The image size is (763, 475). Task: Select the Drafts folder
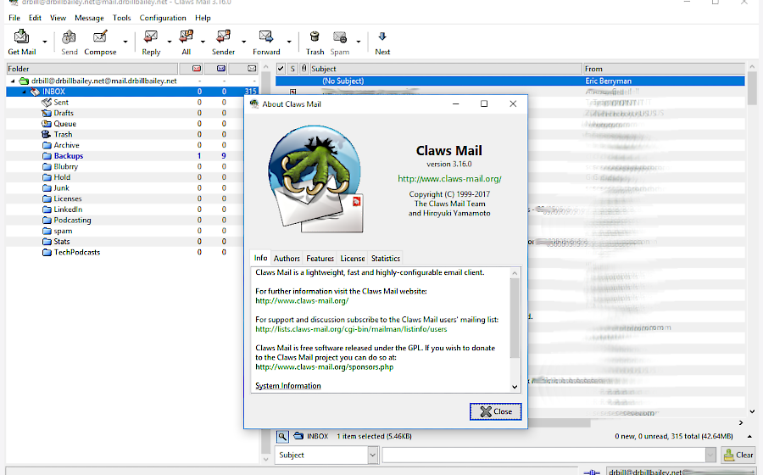tap(64, 113)
